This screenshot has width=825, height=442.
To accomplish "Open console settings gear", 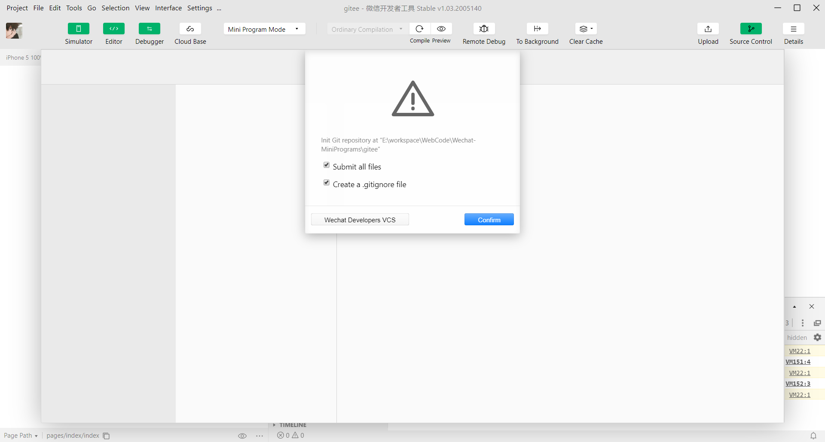I will (x=817, y=337).
